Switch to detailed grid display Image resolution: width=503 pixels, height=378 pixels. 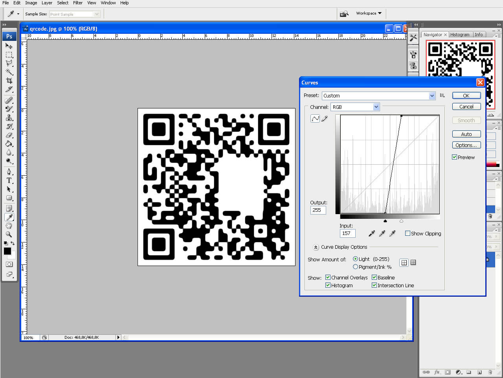tap(413, 262)
